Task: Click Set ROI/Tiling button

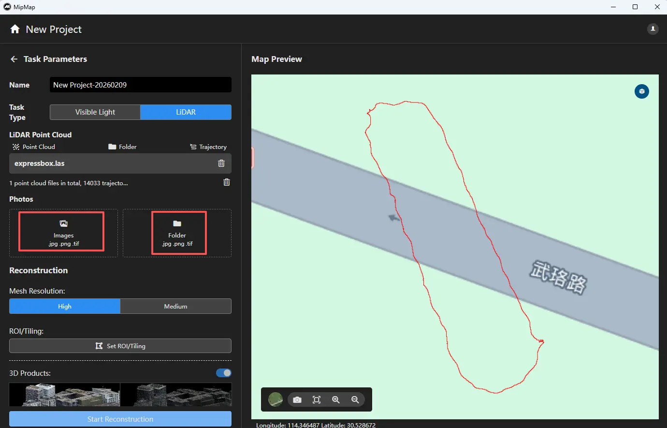Action: [120, 346]
